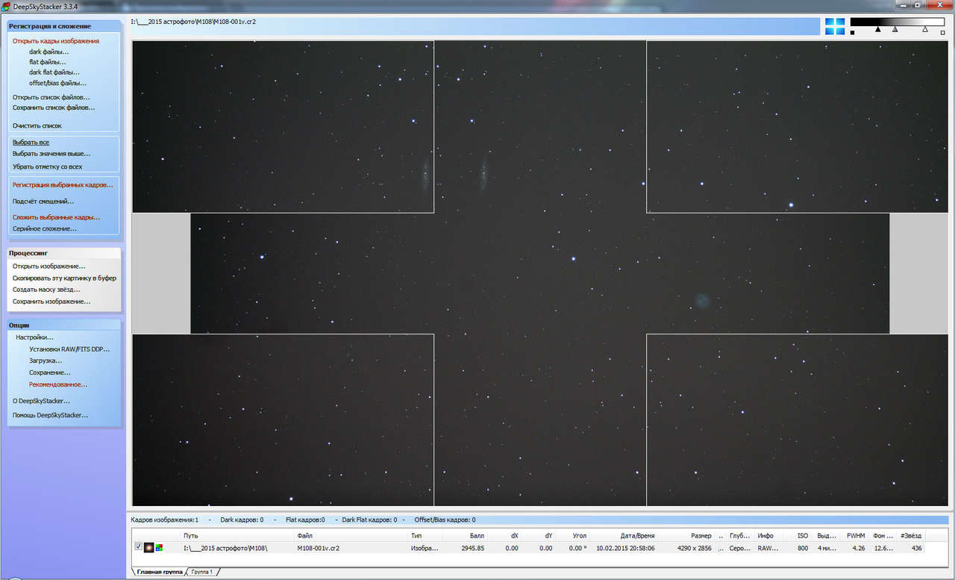Open offset/bias файлы...

point(58,83)
